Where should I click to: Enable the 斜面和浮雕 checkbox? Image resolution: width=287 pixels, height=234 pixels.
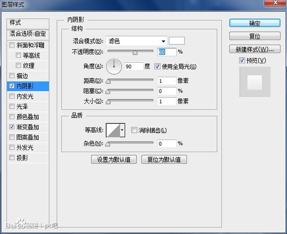12,45
